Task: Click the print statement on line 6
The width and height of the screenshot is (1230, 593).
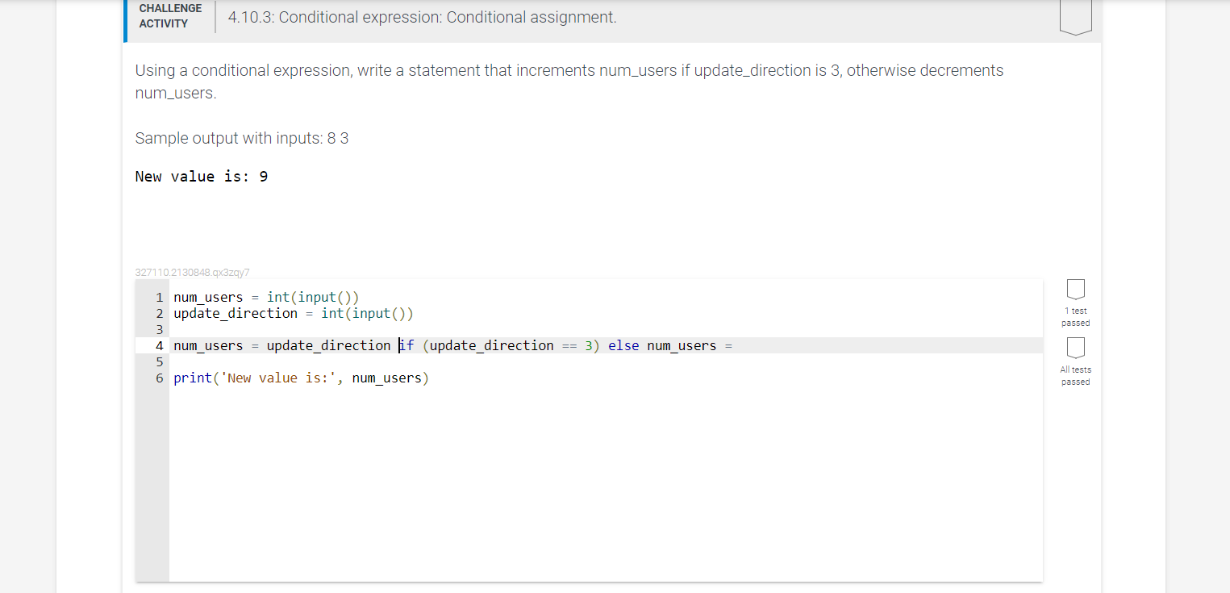Action: click(x=300, y=378)
